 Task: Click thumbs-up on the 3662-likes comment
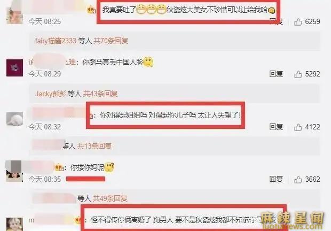298,180
